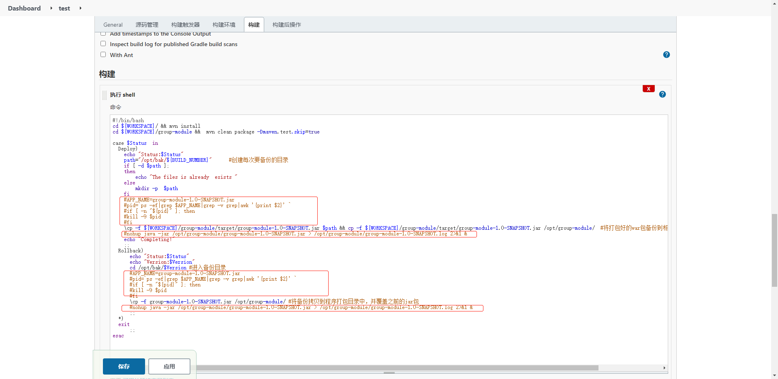778x379 pixels.
Task: Click the 'case $Status in' line
Action: point(135,143)
